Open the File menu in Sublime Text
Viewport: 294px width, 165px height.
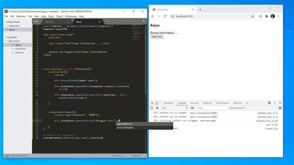pyautogui.click(x=6, y=16)
